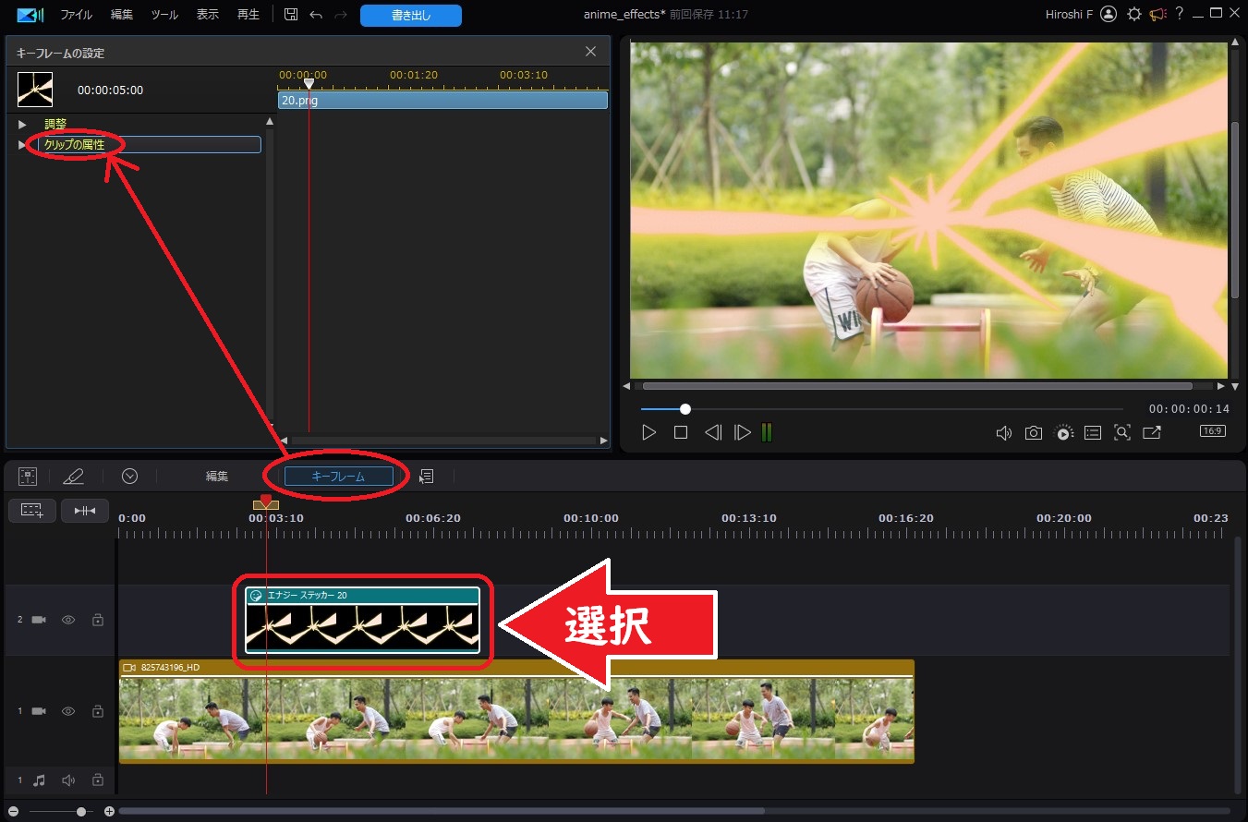Toggle visibility of video track 2
The height and width of the screenshot is (822, 1248).
[x=68, y=620]
